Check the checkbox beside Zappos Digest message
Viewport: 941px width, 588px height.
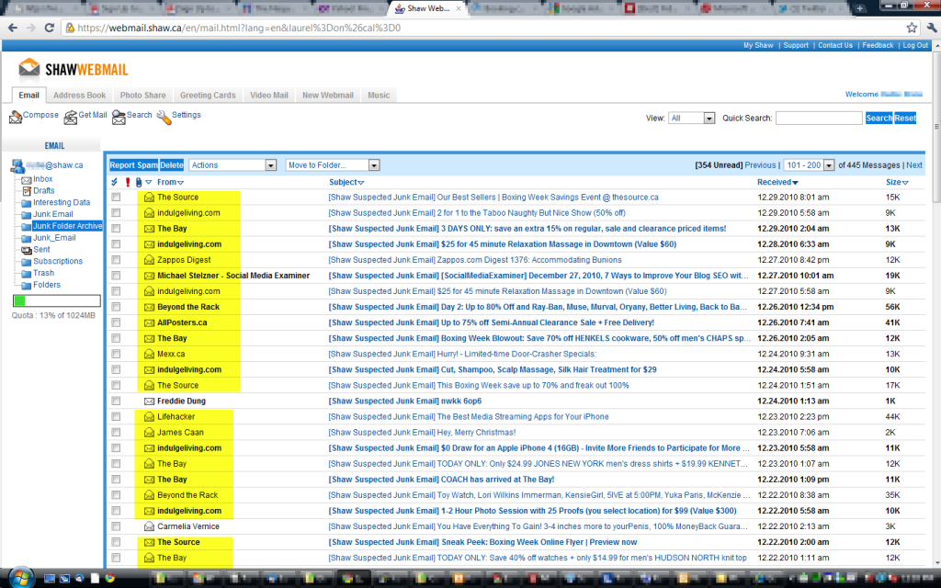pyautogui.click(x=116, y=259)
